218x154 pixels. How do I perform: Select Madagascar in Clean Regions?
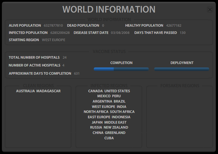[48, 91]
